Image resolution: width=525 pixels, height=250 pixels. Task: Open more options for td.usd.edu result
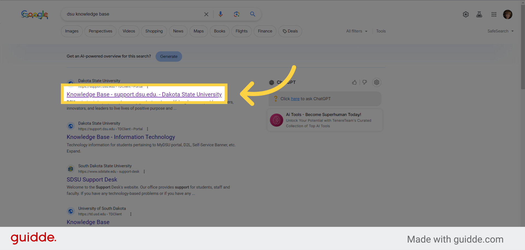coord(131,214)
